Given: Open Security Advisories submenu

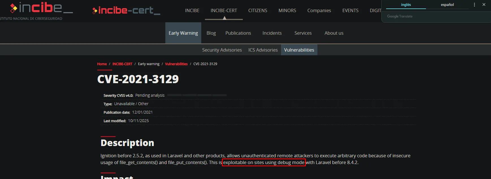Looking at the screenshot, I should click(222, 50).
